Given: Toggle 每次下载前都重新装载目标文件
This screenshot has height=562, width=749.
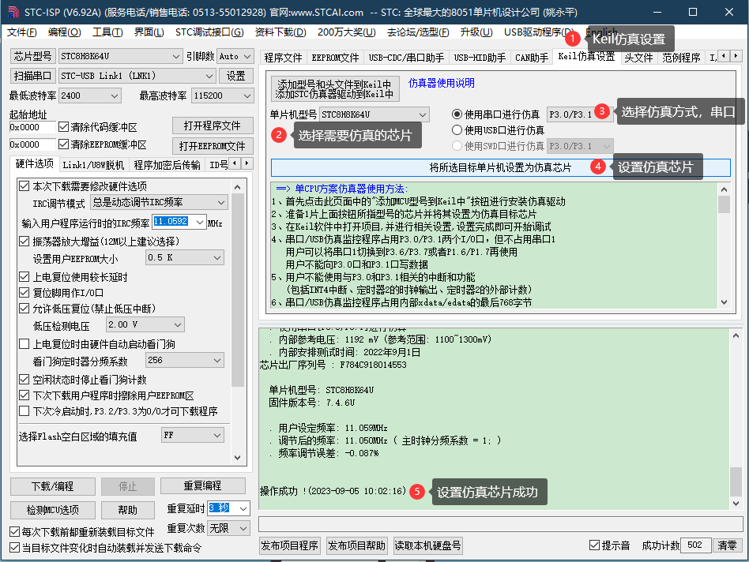Looking at the screenshot, I should point(14,532).
